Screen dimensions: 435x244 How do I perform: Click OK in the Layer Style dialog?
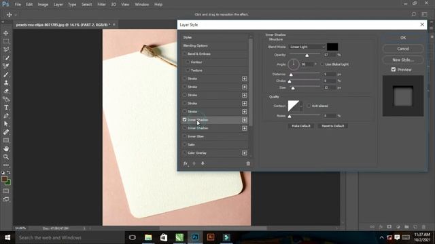[x=403, y=38]
